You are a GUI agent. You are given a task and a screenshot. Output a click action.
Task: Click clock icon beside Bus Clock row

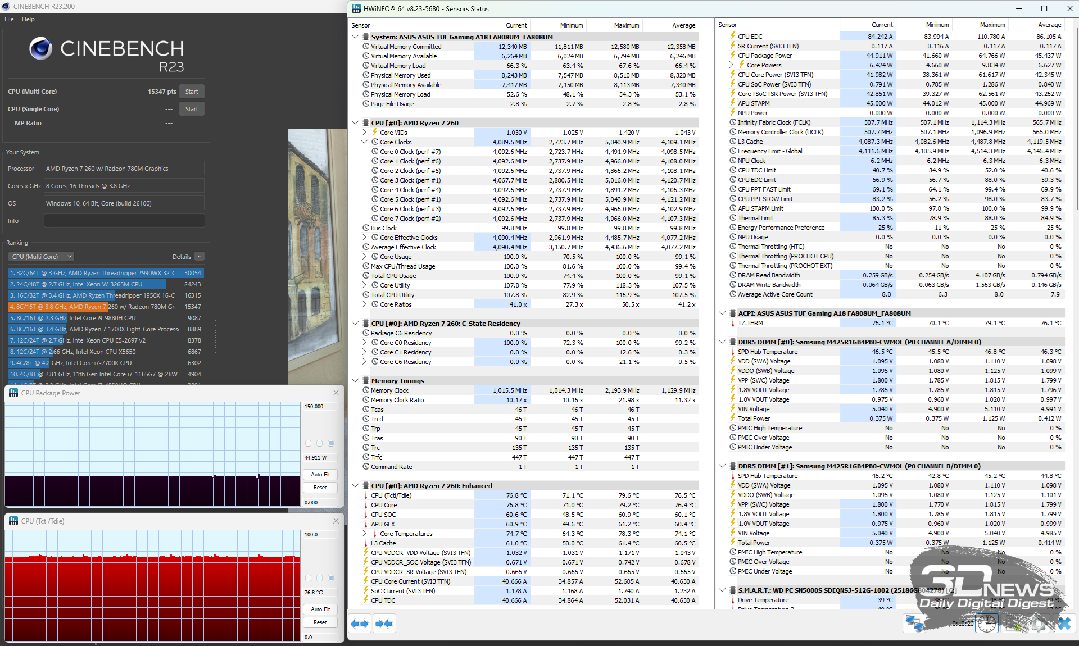pyautogui.click(x=366, y=228)
